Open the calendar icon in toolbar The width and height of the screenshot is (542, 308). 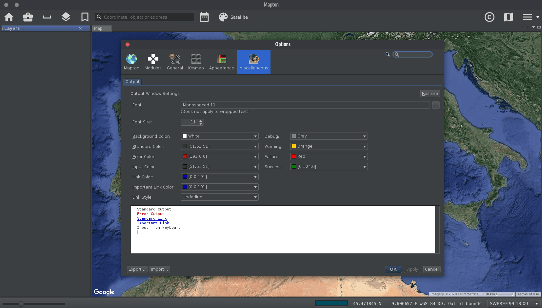click(x=204, y=17)
